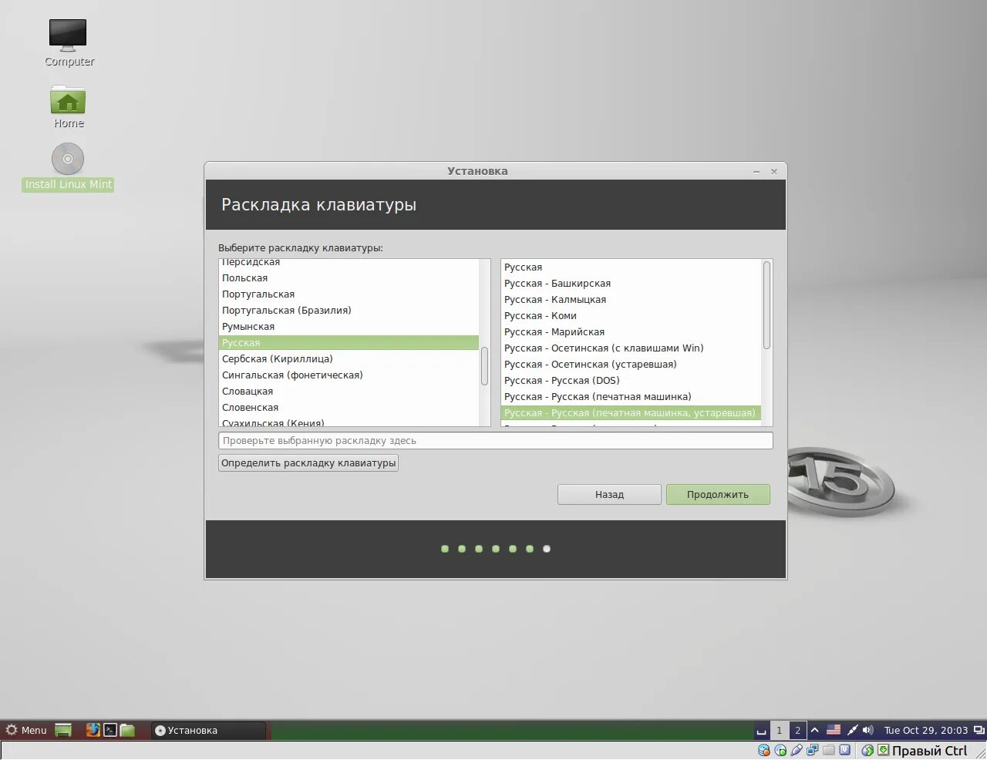Screen dimensions: 987x760
Task: Click the VirtualBox video capture status icon
Action: [845, 750]
